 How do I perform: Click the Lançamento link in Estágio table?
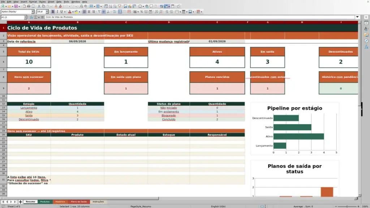[x=29, y=108]
